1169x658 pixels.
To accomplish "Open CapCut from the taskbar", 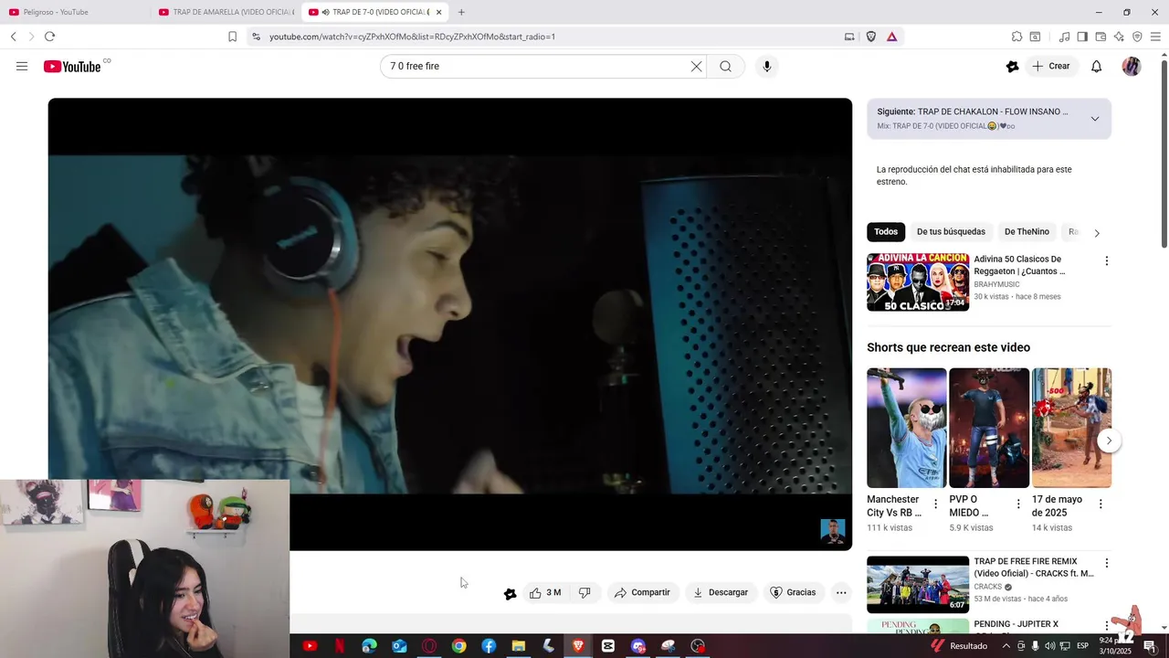I will click(x=608, y=646).
